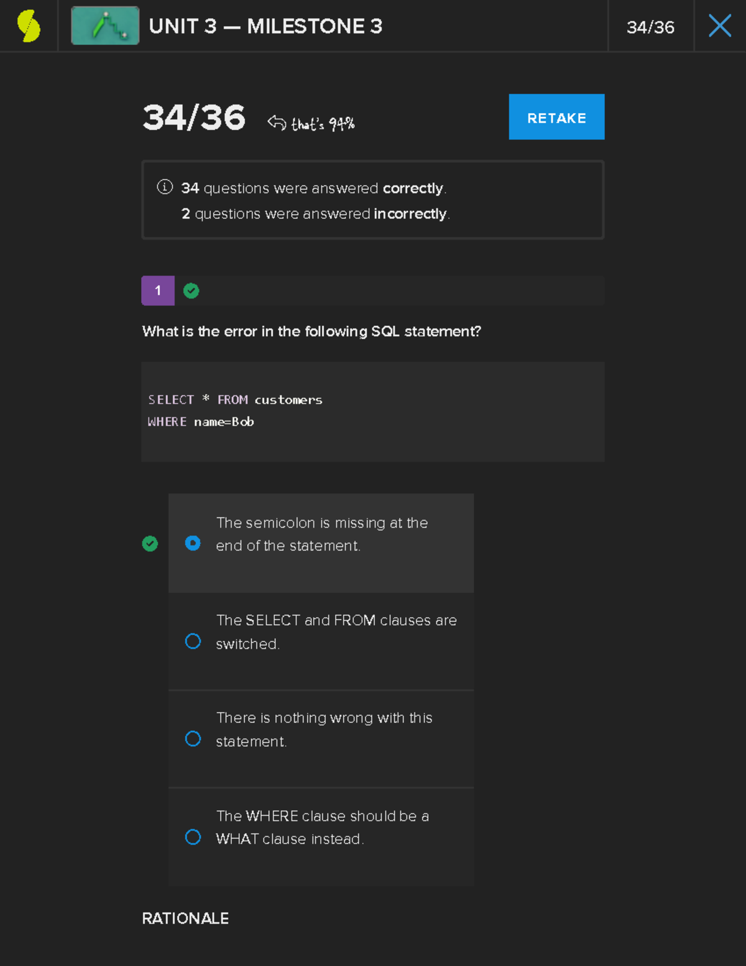
Task: Click the large 34/36 score text
Action: pos(194,118)
